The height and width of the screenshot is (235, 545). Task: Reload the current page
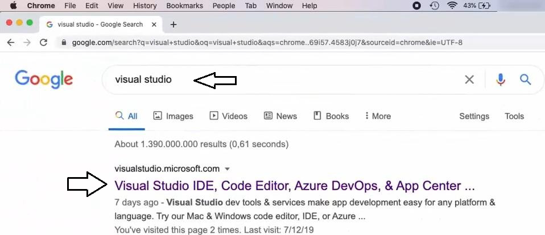(43, 43)
